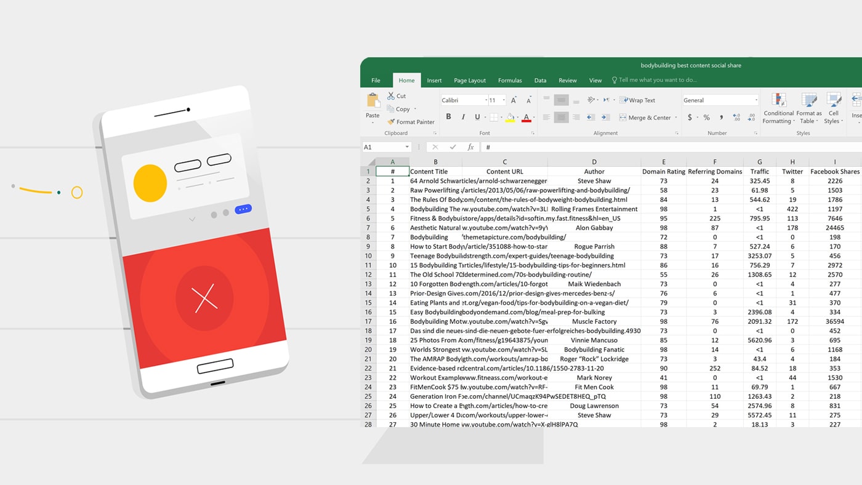Toggle center horizontal alignment
The height and width of the screenshot is (485, 862).
coord(562,117)
